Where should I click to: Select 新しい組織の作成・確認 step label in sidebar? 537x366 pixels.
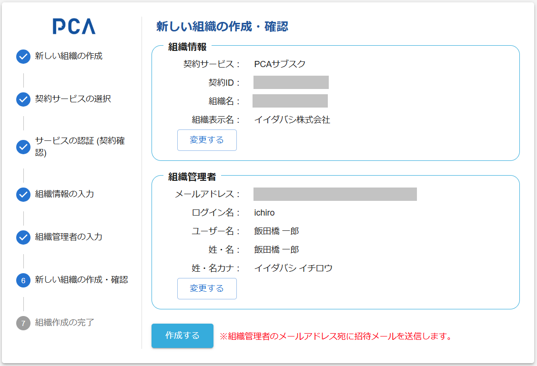tap(81, 279)
